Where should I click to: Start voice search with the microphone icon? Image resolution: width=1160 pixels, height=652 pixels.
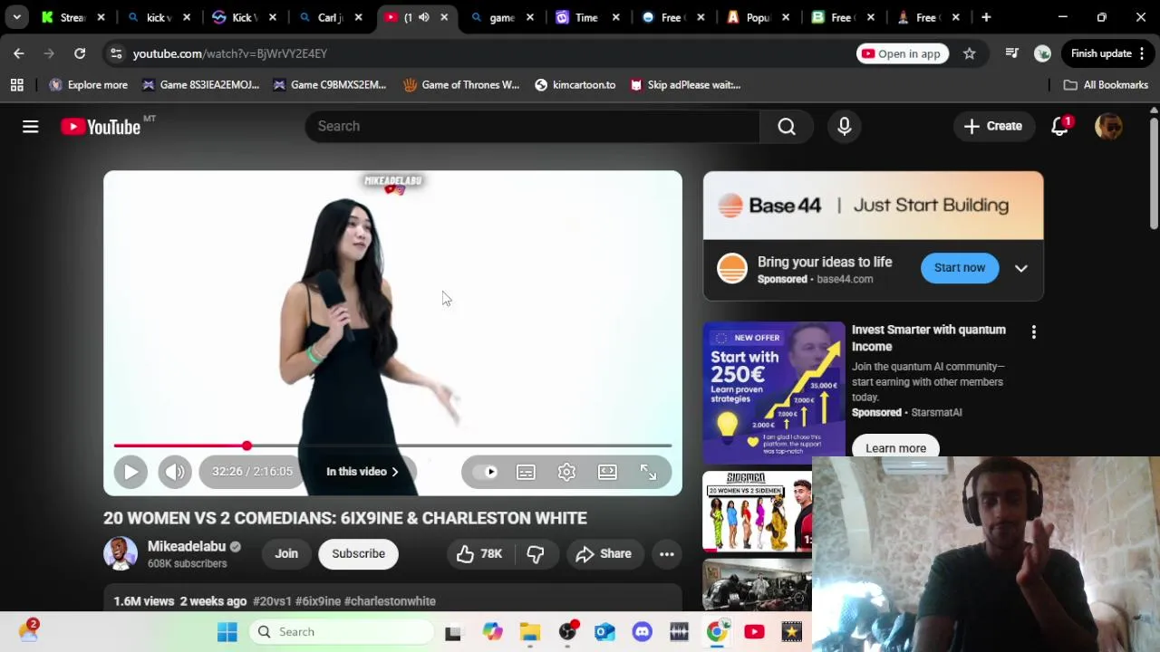click(x=845, y=127)
